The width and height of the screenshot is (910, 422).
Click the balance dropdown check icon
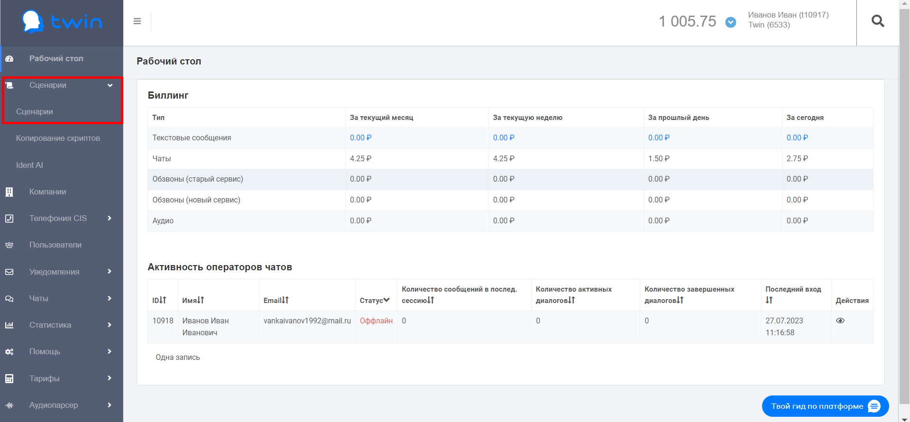pos(731,22)
